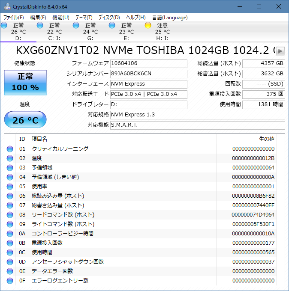Click status orb of attribute 0D アンセーフシャットダウン回数

[10, 262]
